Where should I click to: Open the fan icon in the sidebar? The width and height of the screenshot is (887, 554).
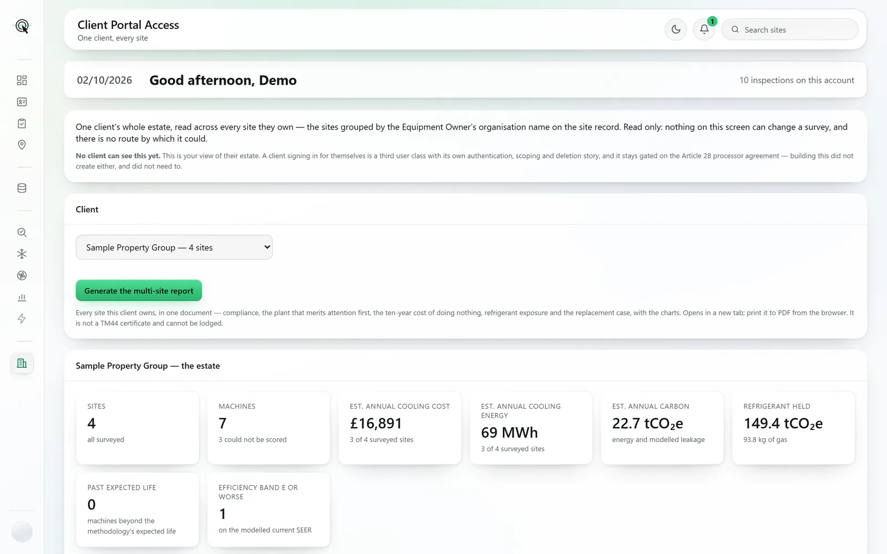coord(22,275)
